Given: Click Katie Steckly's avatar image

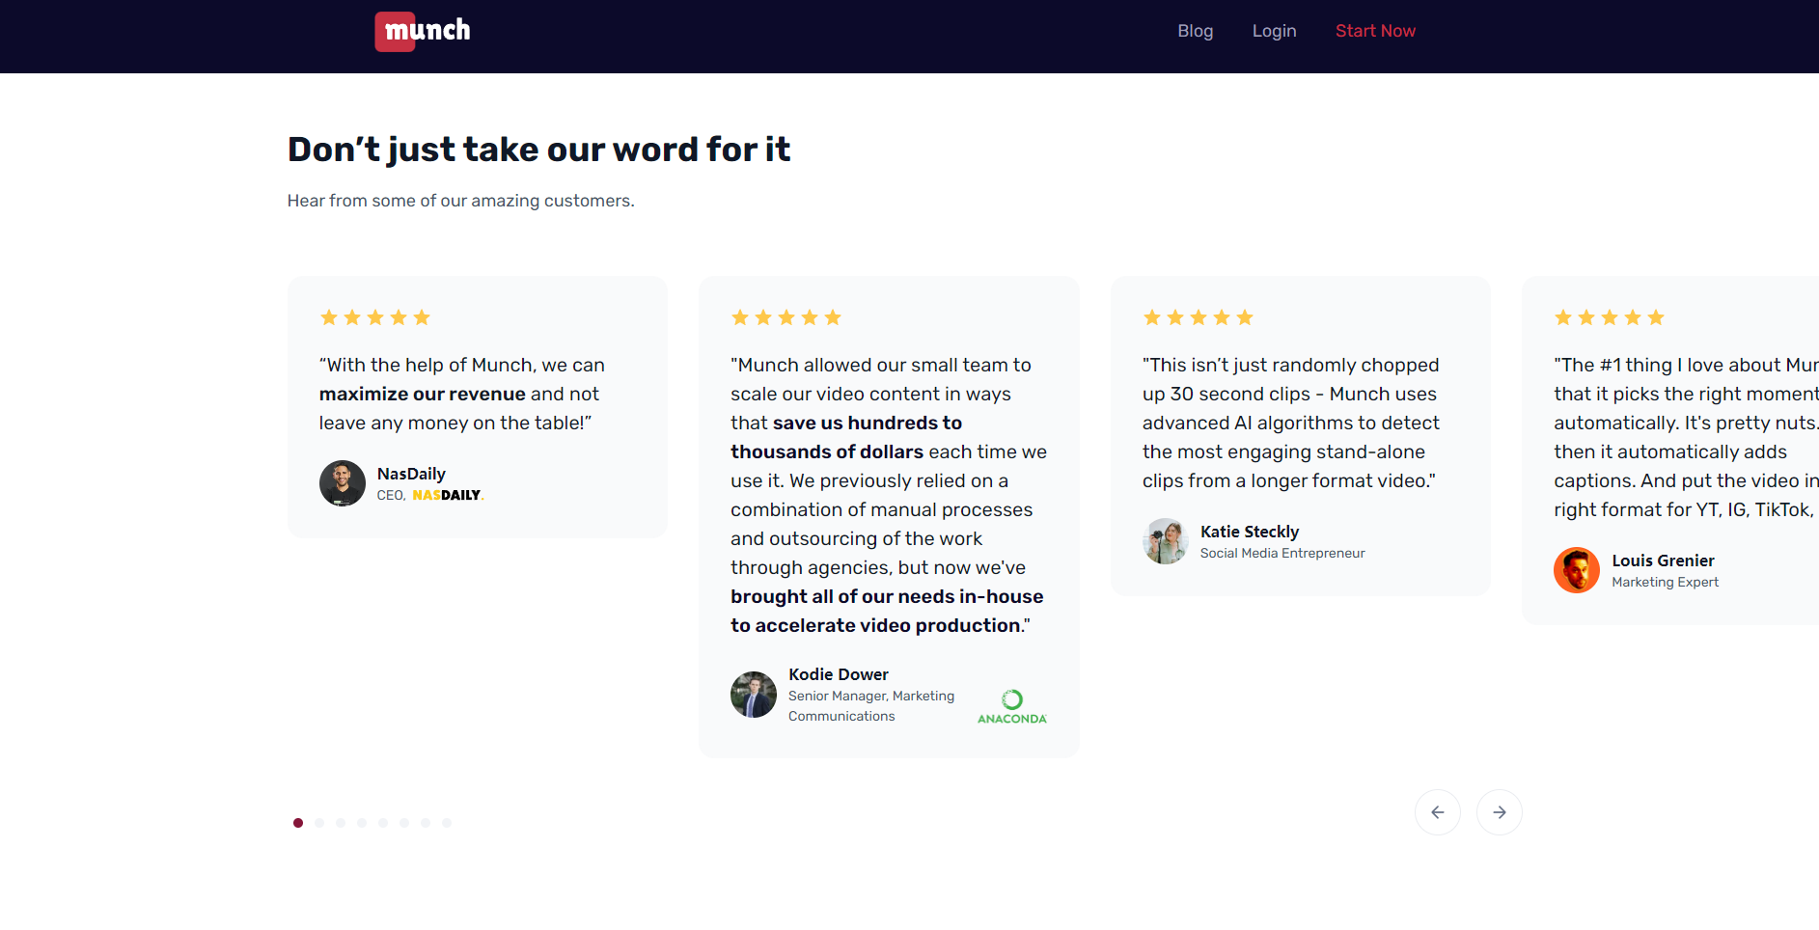Looking at the screenshot, I should pos(1166,541).
